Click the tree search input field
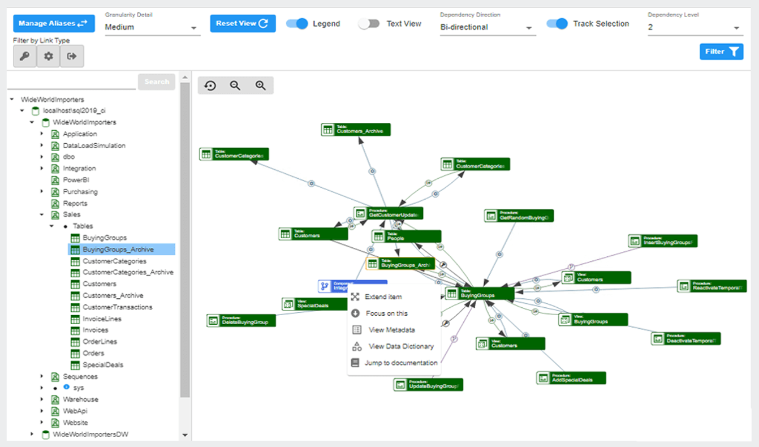The width and height of the screenshot is (759, 447). pos(72,82)
